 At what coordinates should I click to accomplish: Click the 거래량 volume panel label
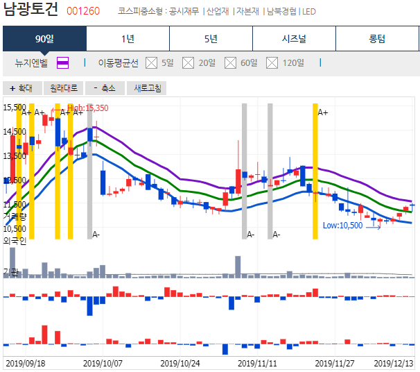point(15,216)
